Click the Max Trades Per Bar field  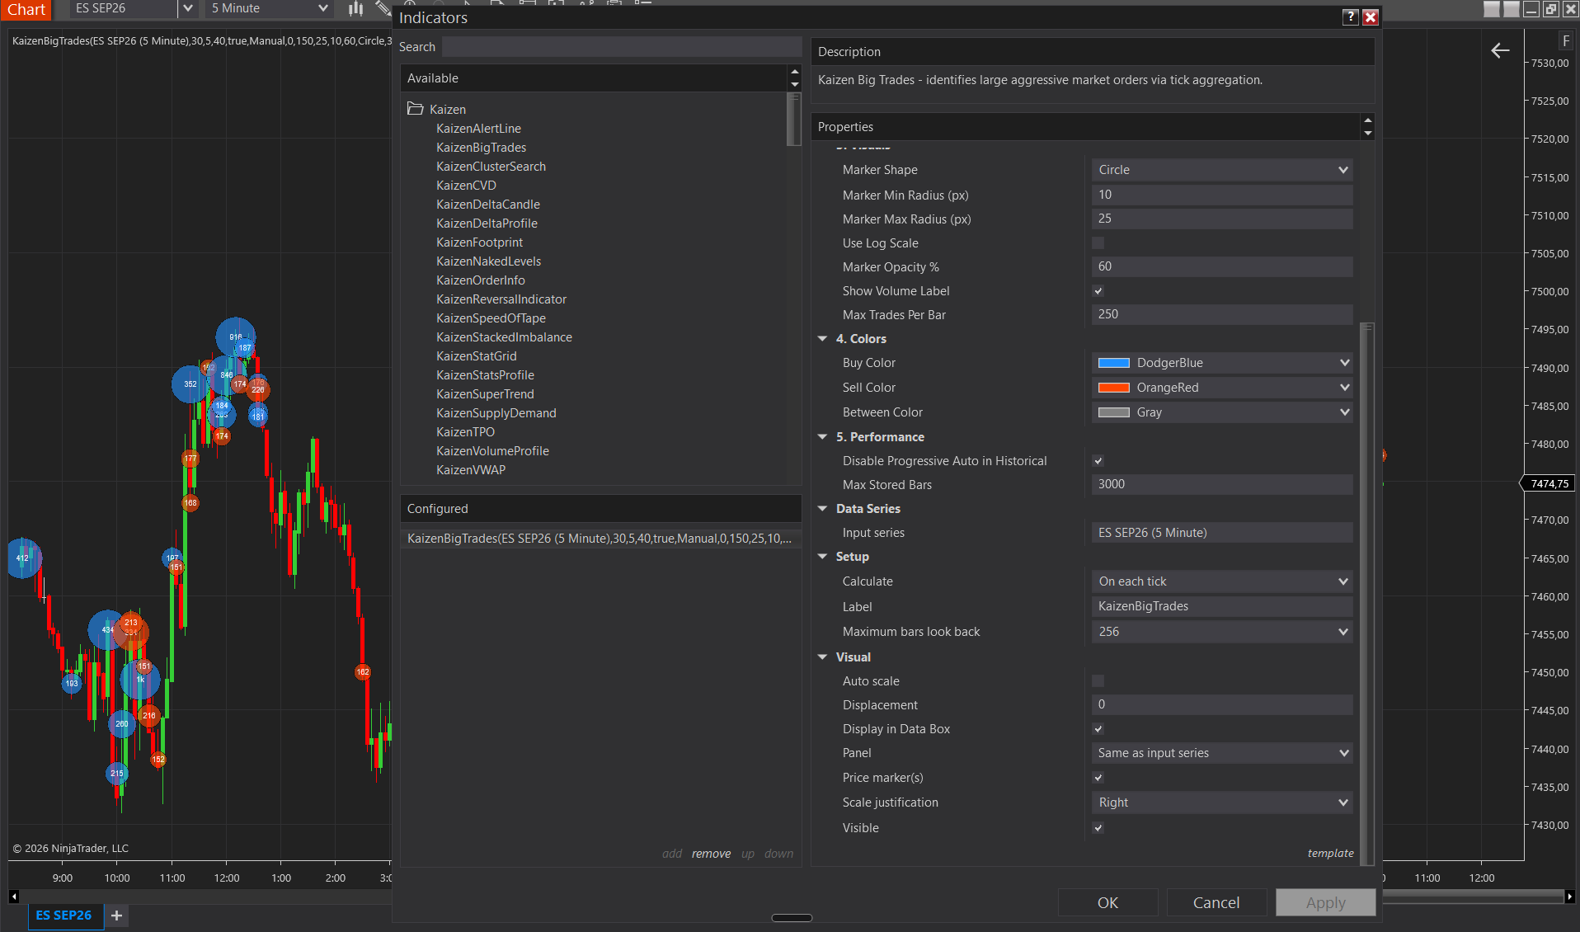1222,314
